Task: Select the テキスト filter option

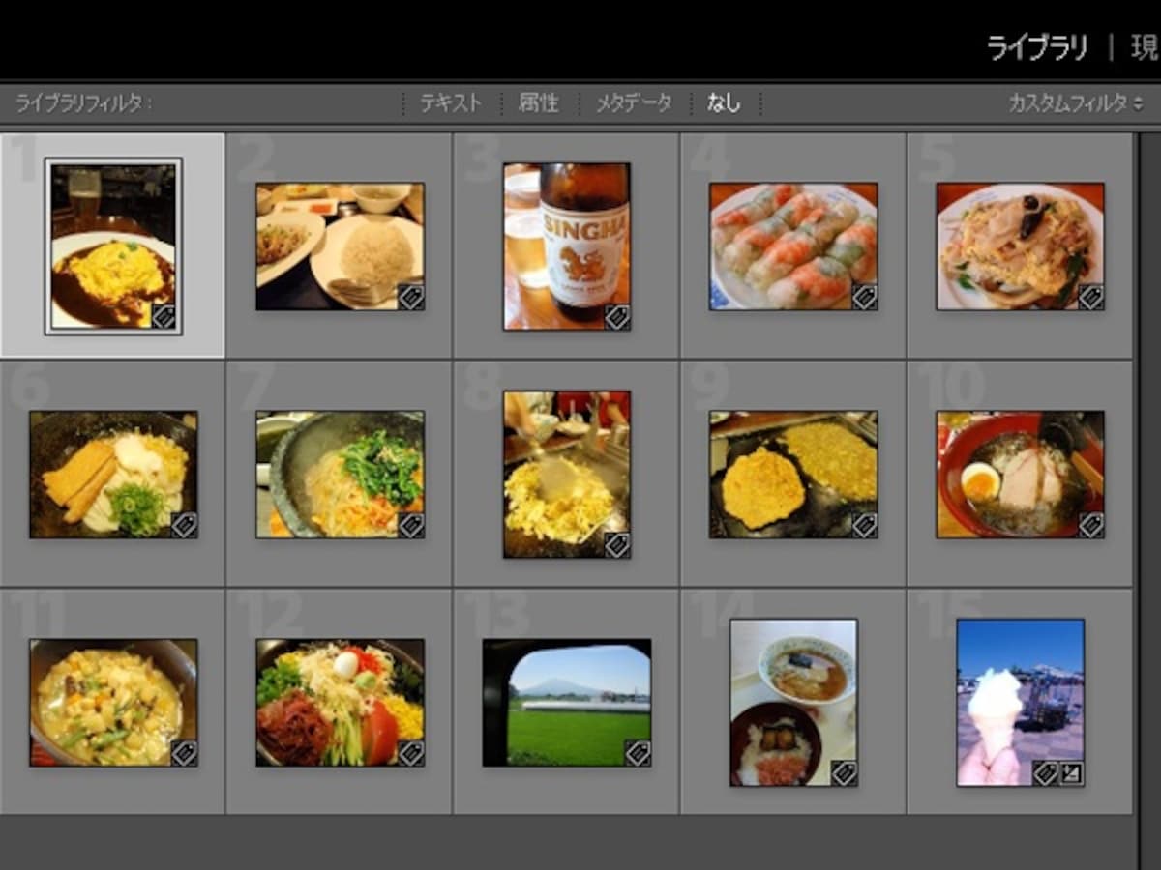Action: (x=450, y=102)
